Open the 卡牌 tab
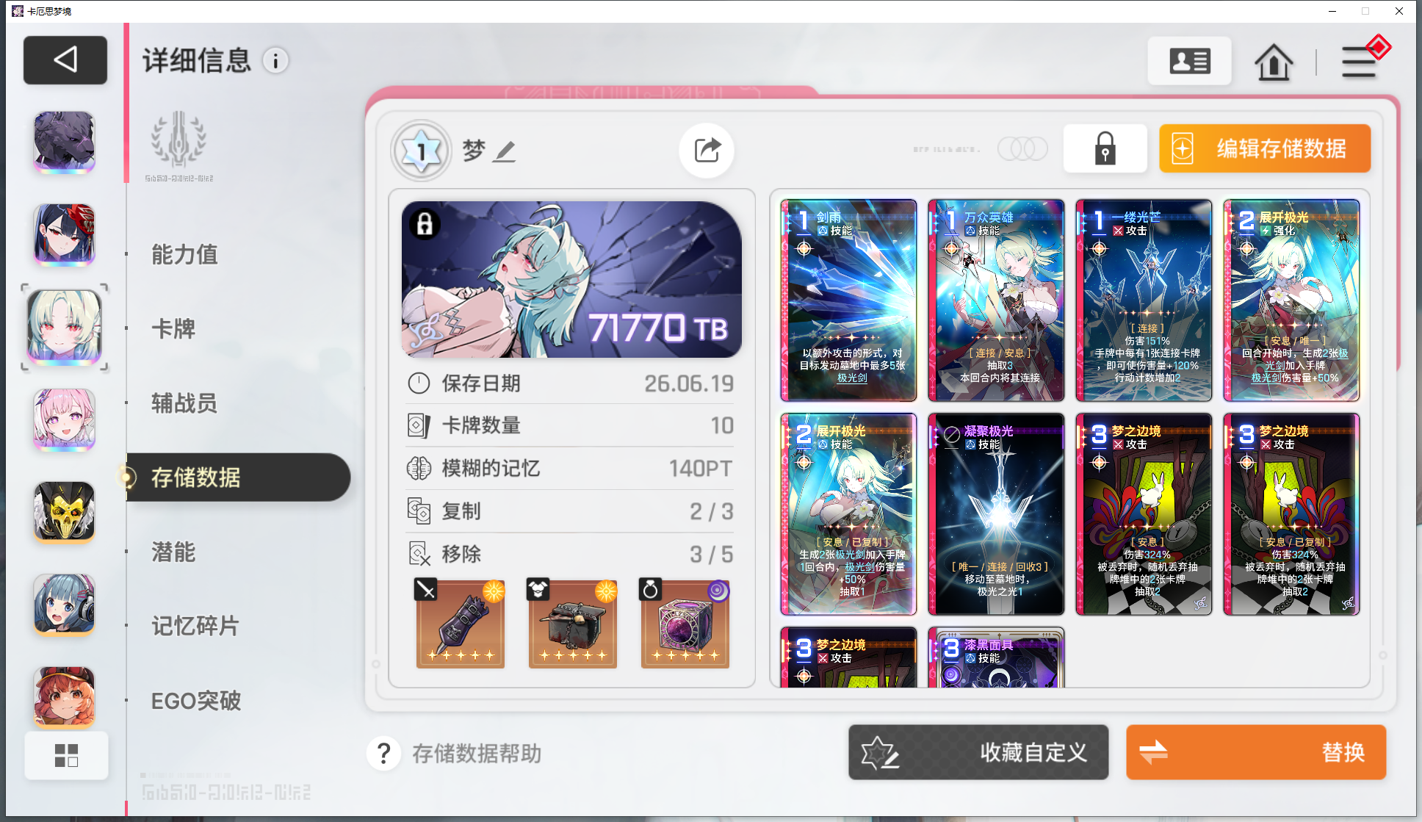 point(173,328)
